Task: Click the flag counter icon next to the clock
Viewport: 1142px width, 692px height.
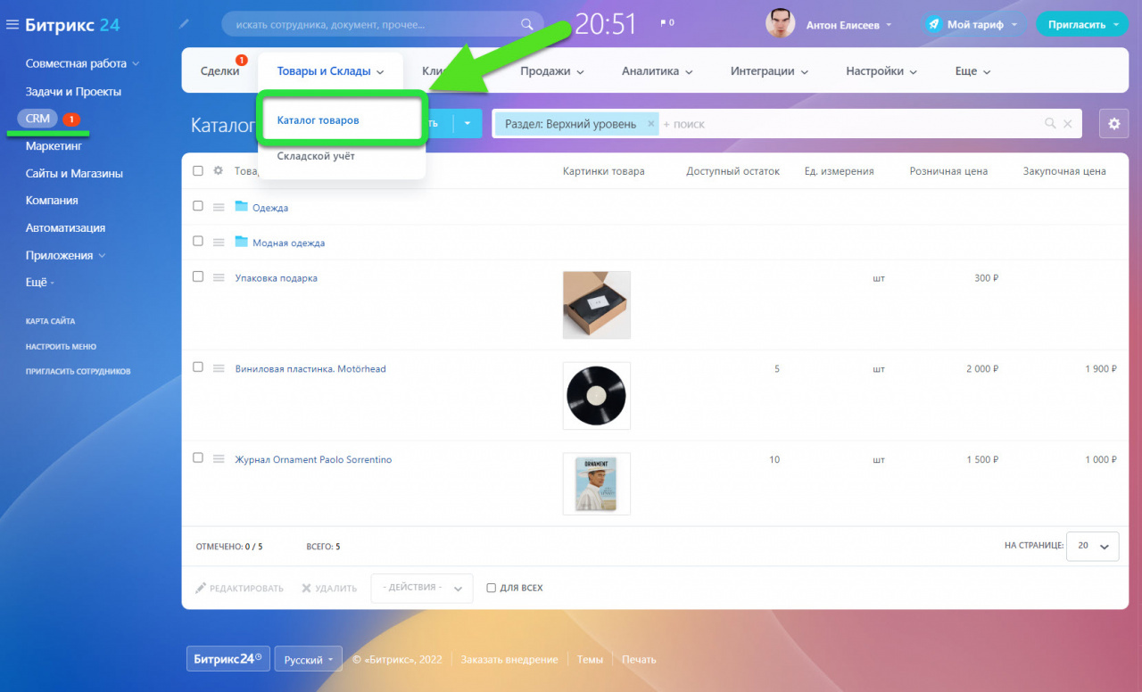Action: tap(666, 22)
